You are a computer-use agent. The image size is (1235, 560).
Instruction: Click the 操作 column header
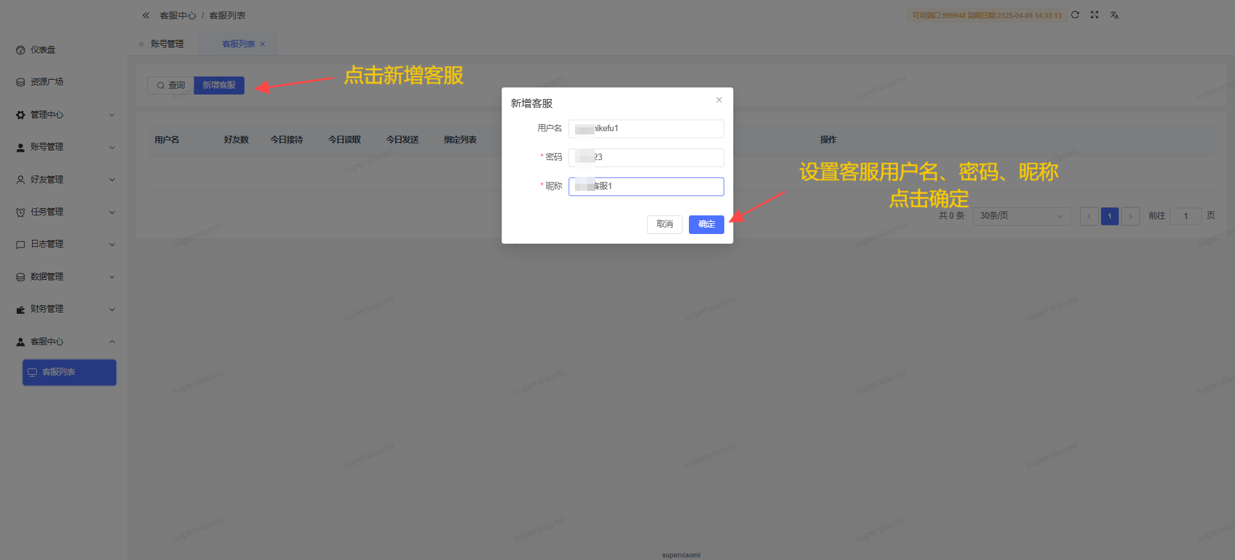point(828,140)
